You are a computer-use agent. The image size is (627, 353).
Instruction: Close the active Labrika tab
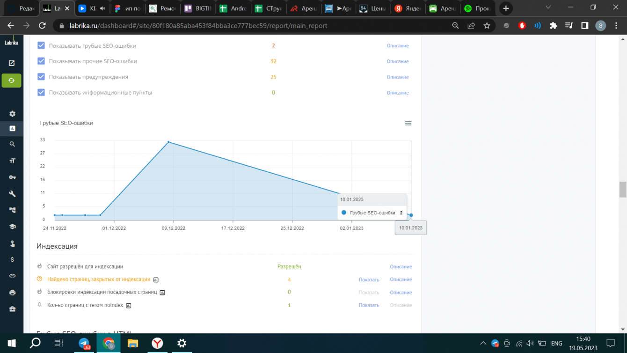(67, 8)
